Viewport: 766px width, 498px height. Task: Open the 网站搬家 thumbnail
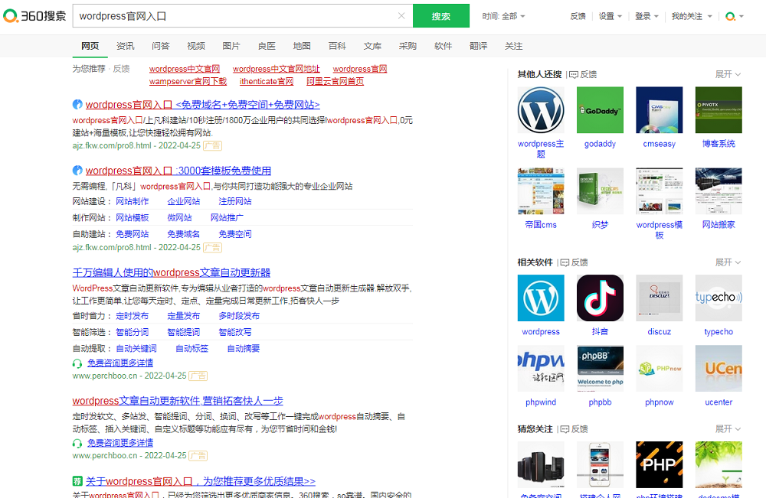pos(719,190)
